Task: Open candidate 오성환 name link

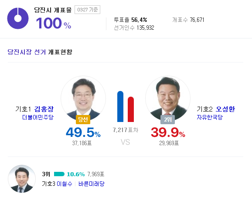Action: 225,109
